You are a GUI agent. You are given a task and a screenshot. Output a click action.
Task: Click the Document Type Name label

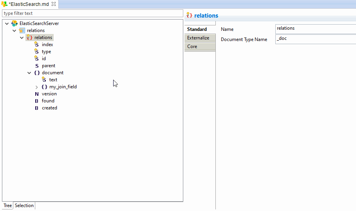point(244,39)
